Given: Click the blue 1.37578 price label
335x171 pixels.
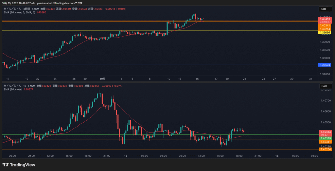Looking at the screenshot, I should click(x=325, y=65).
